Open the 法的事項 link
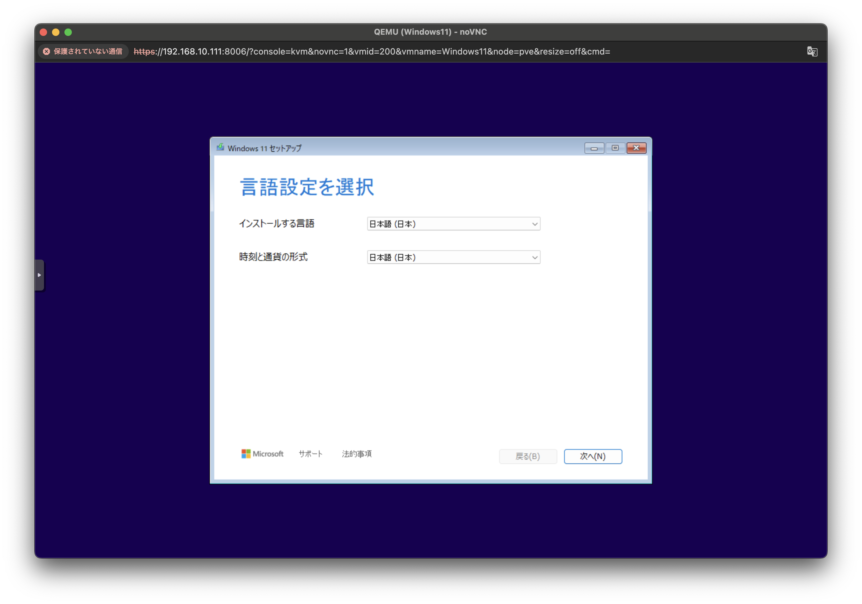The height and width of the screenshot is (604, 862). 357,454
